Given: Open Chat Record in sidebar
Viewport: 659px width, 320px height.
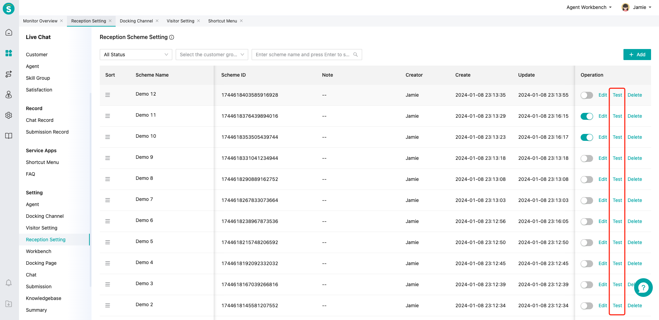Looking at the screenshot, I should 40,120.
